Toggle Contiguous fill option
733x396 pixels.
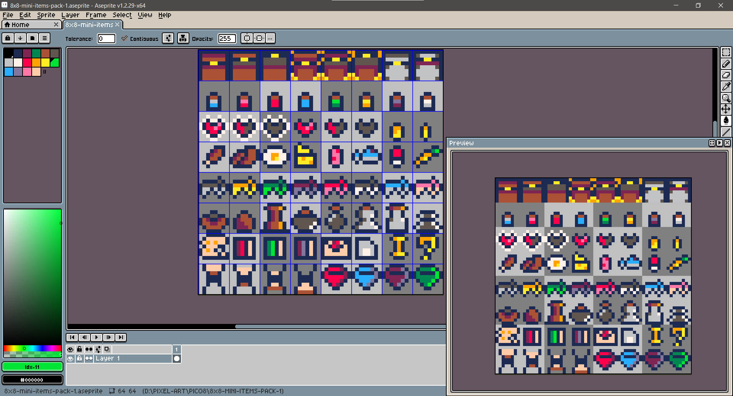pos(124,38)
